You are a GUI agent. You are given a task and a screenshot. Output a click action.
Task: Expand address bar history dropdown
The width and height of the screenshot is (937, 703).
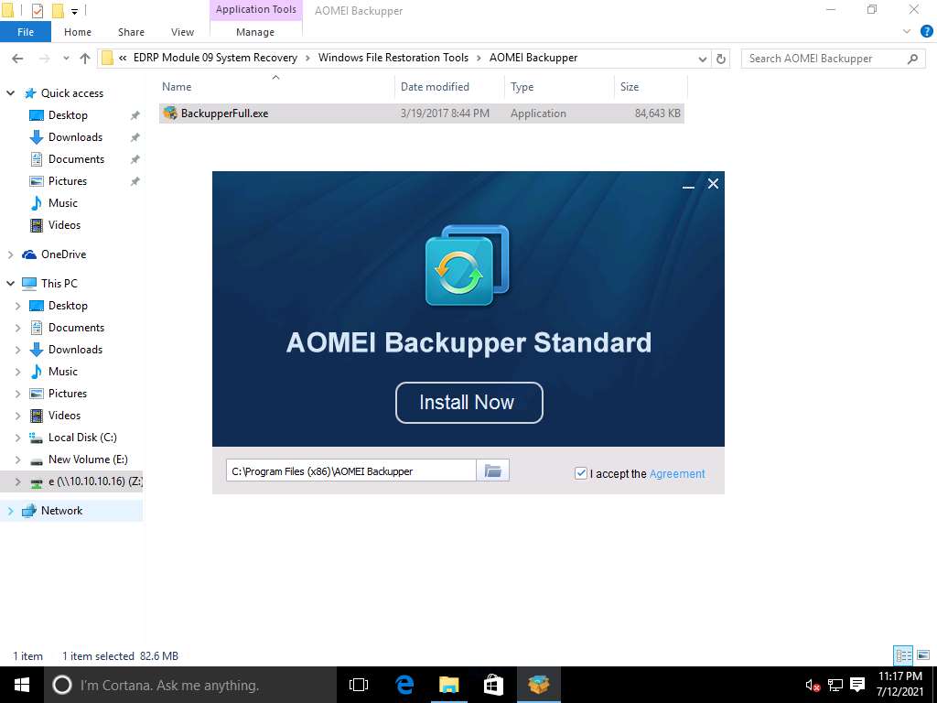click(x=702, y=59)
